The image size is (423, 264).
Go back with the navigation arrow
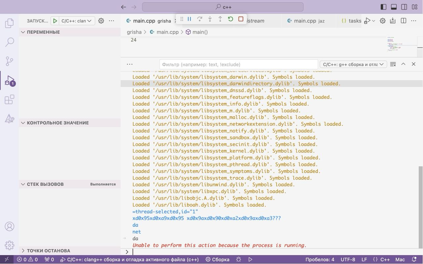click(124, 7)
